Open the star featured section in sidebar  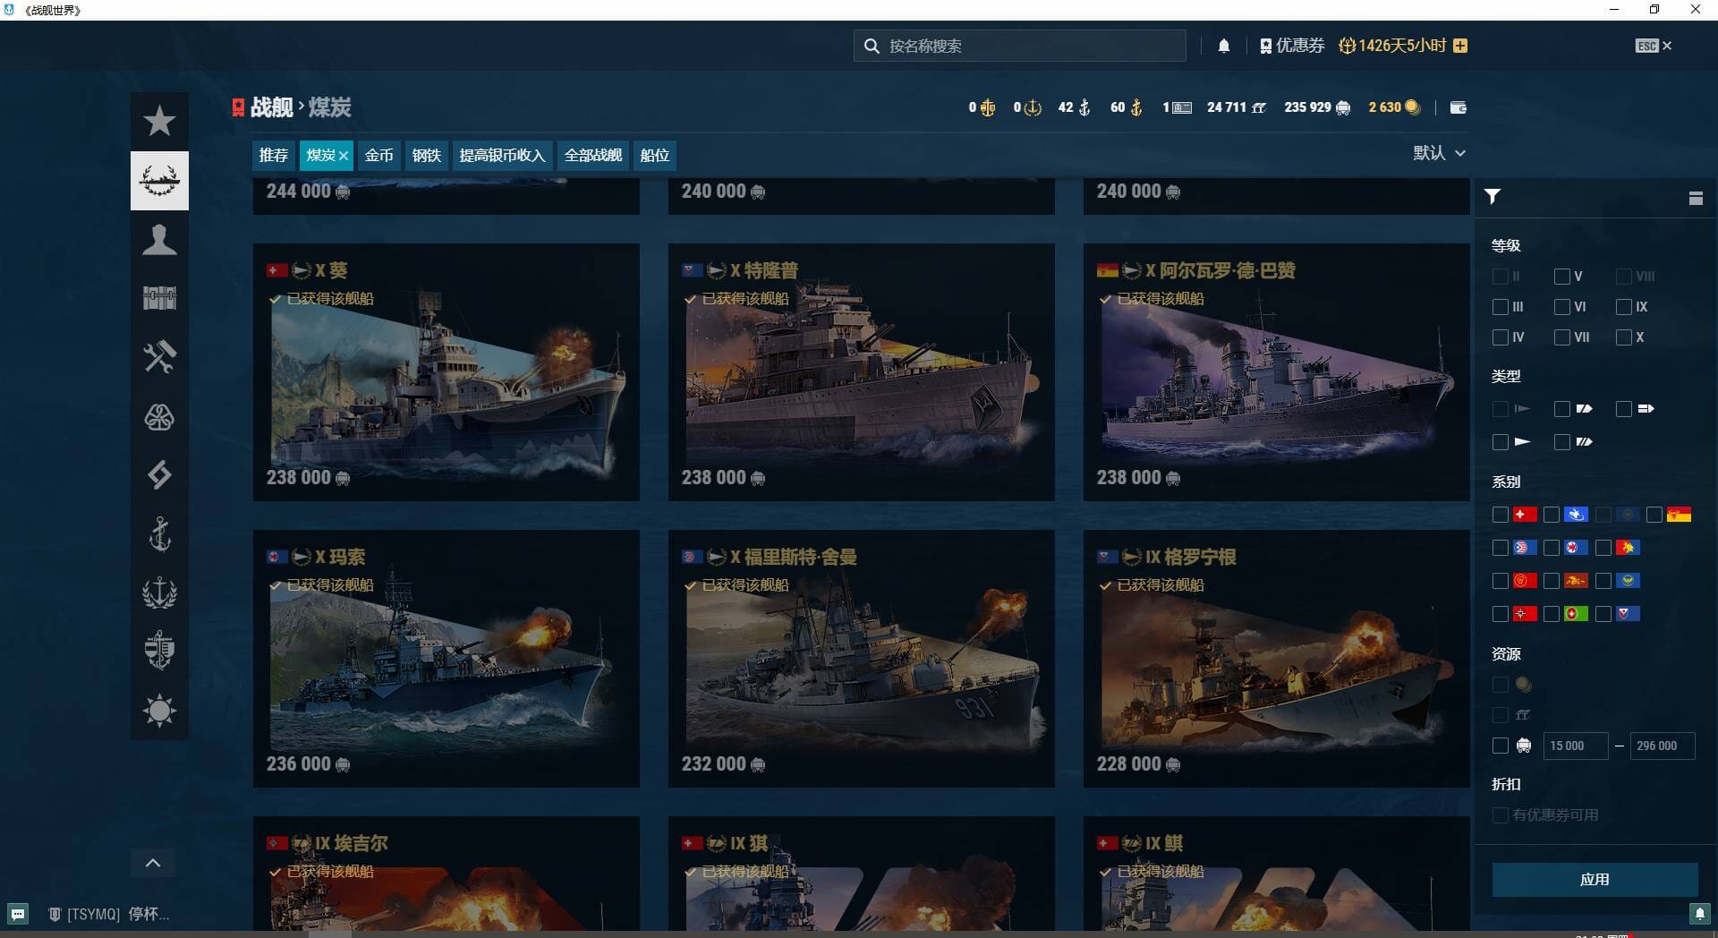[159, 121]
